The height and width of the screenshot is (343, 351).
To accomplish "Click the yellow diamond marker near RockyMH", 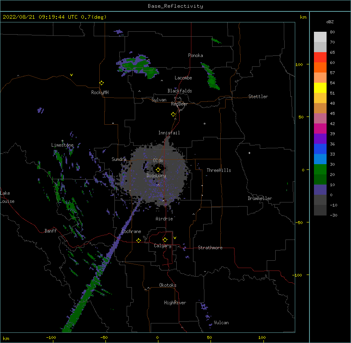I will click(102, 83).
